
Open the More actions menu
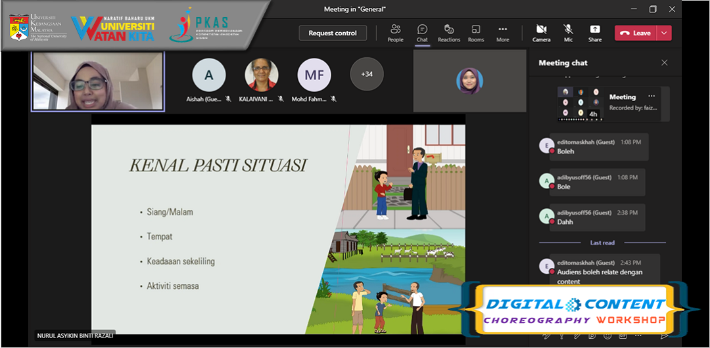503,33
